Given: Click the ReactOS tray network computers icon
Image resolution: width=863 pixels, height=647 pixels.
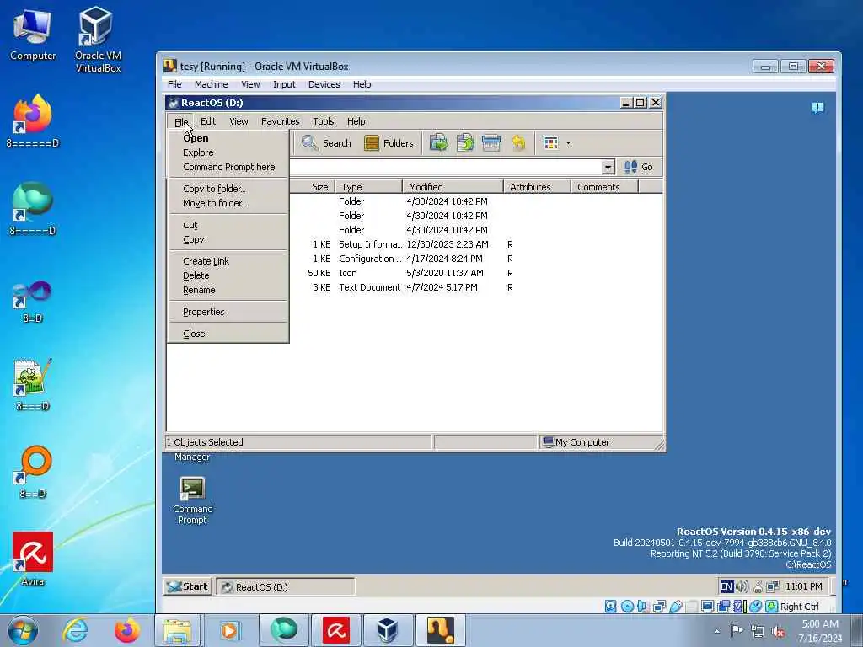Looking at the screenshot, I should [x=773, y=586].
